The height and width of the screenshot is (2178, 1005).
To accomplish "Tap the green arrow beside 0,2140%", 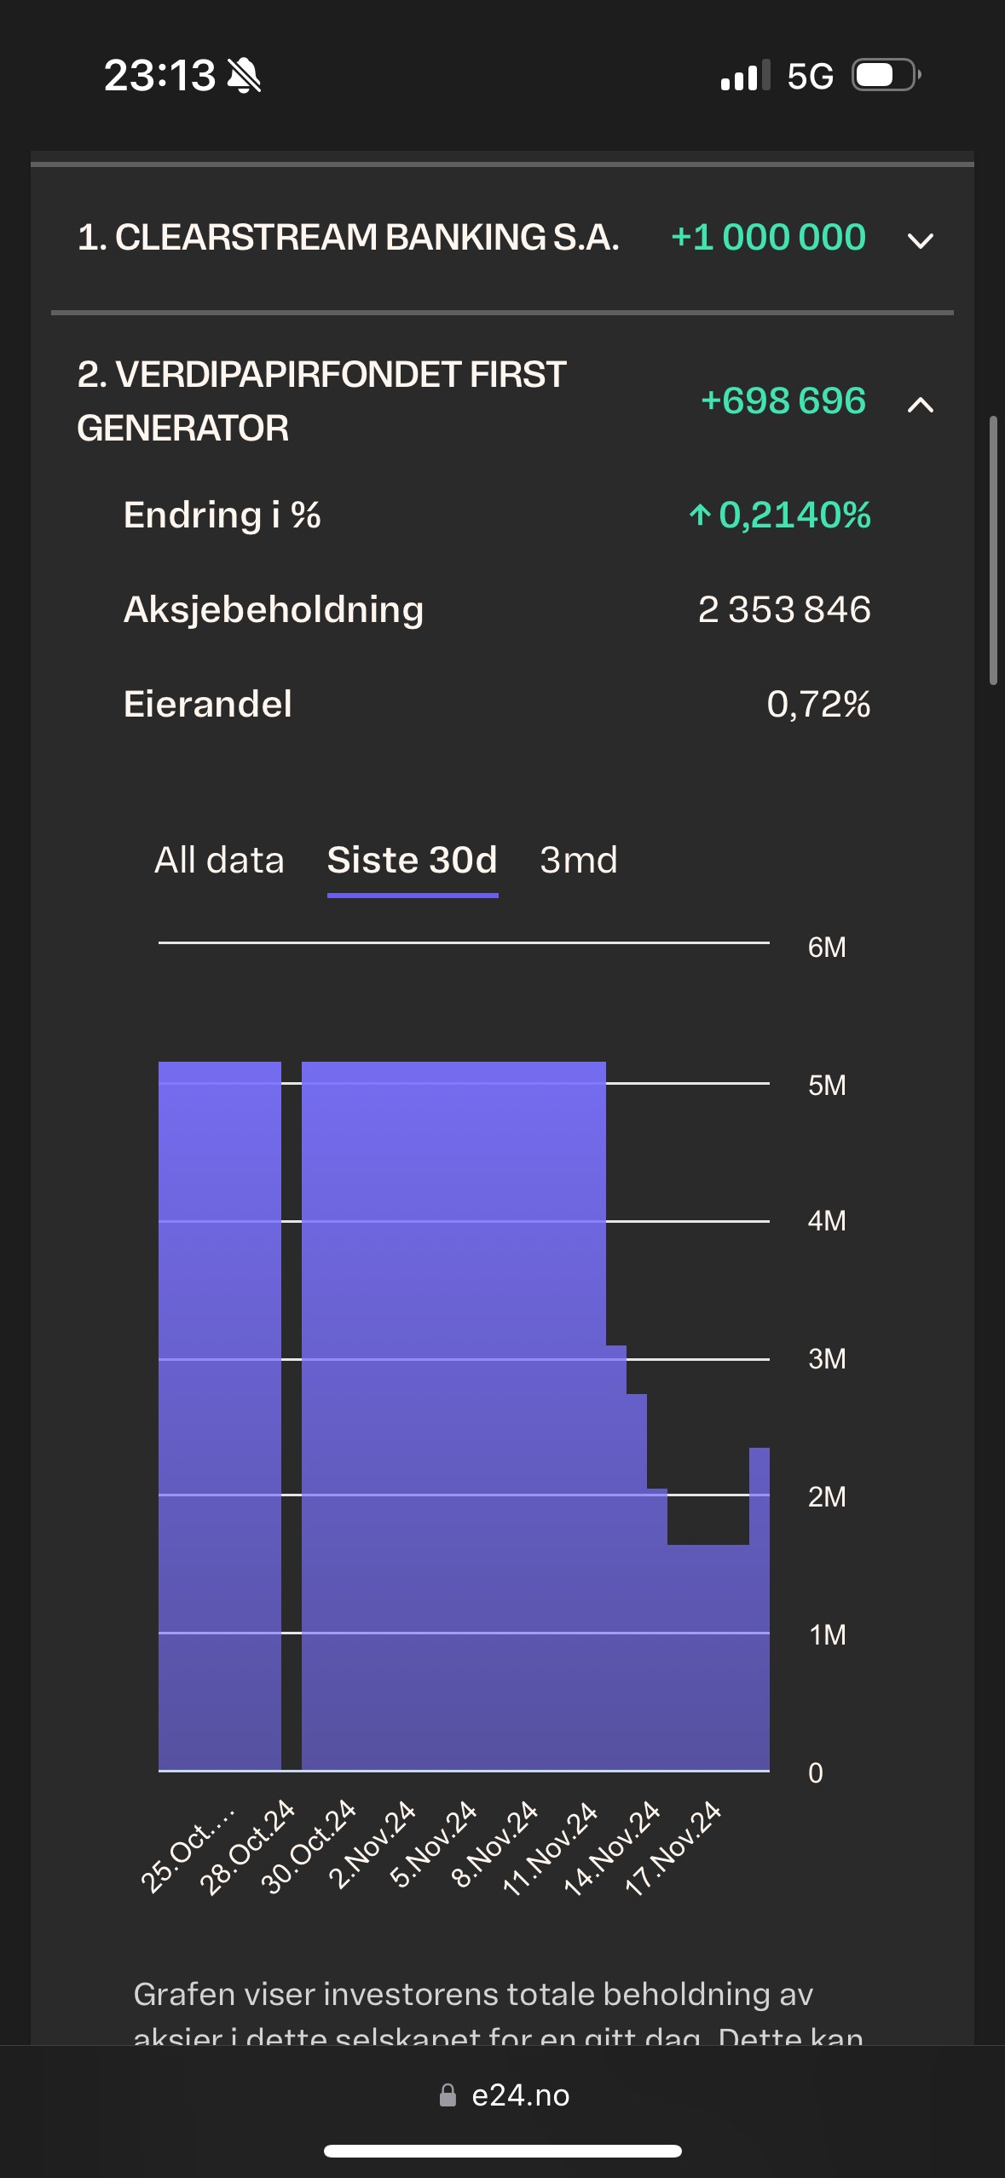I will point(700,515).
